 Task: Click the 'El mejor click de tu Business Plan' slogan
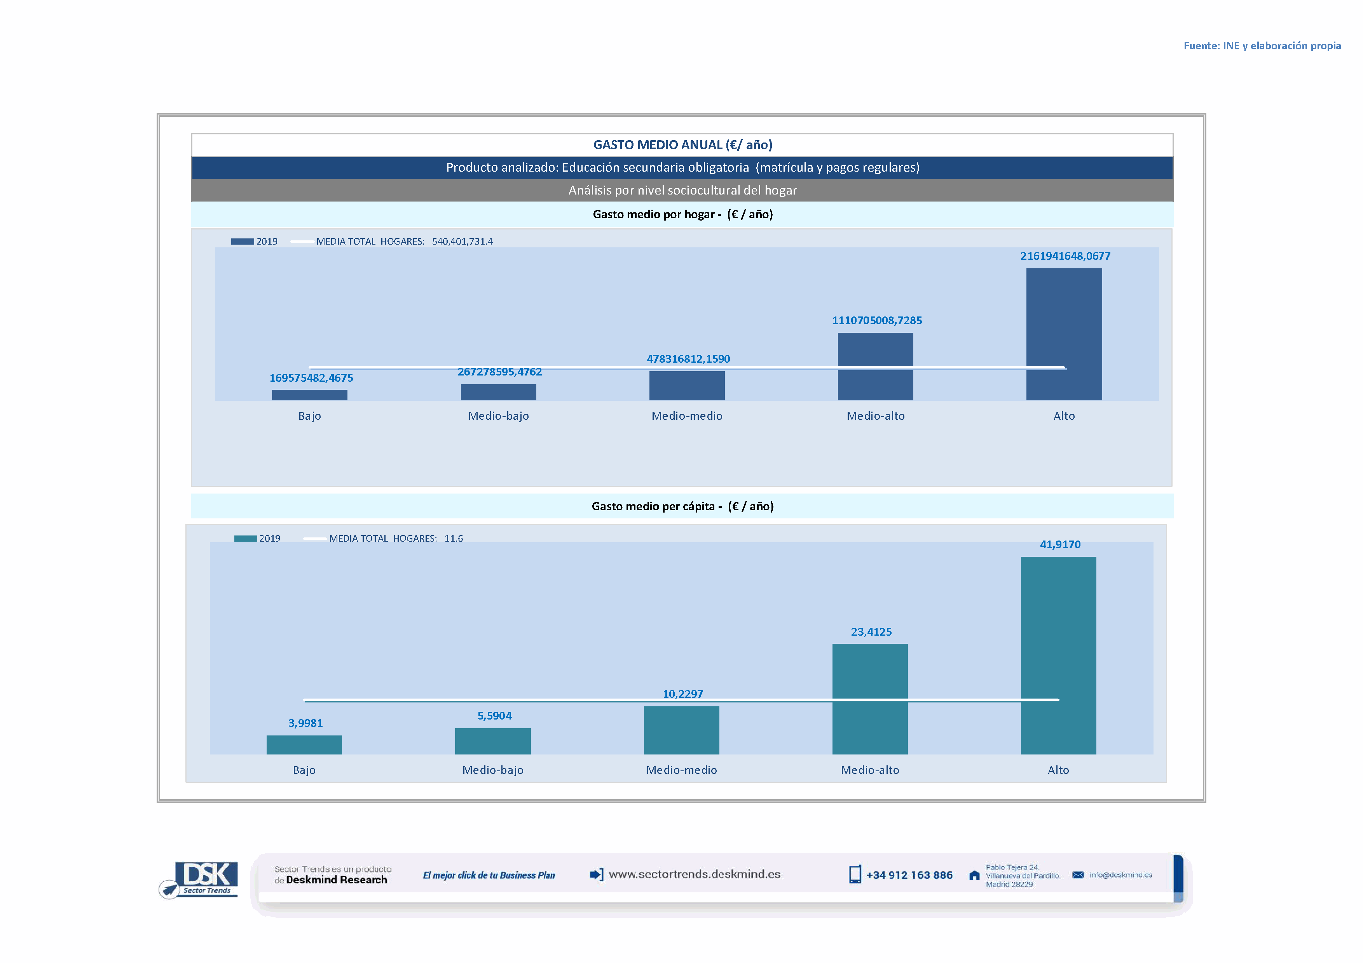(x=489, y=875)
